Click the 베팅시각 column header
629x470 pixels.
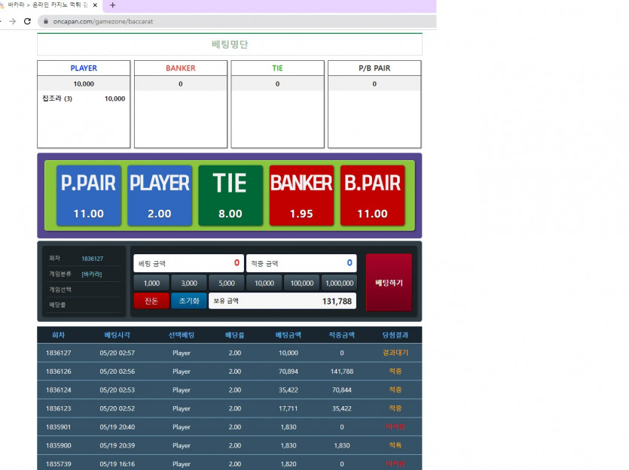tap(117, 335)
